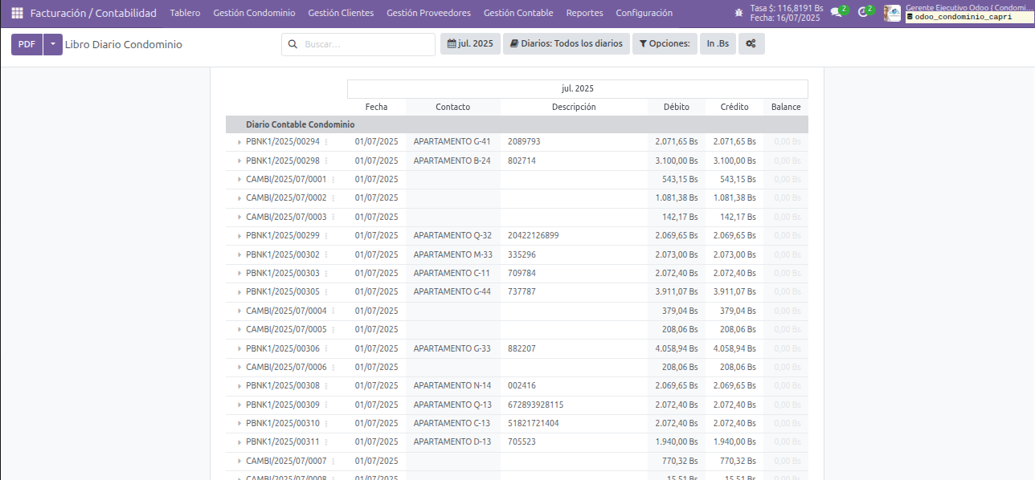Click the user avatar picture
The width and height of the screenshot is (1035, 480).
(x=892, y=13)
